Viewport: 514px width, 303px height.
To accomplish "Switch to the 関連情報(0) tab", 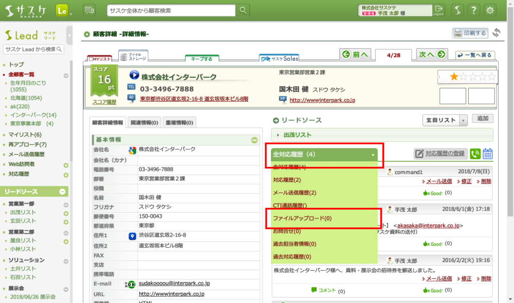I will pos(144,123).
